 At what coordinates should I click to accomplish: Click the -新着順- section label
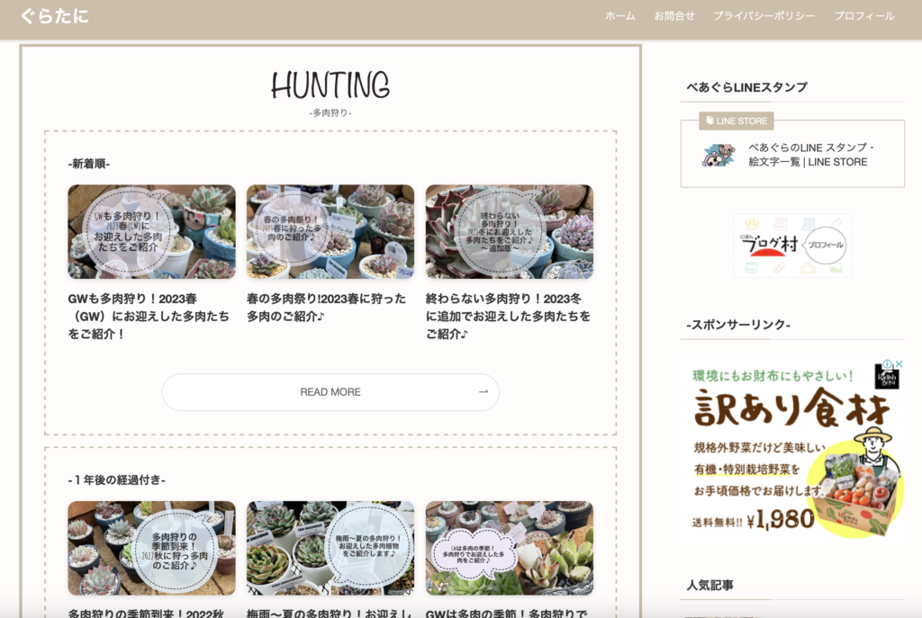coord(89,164)
